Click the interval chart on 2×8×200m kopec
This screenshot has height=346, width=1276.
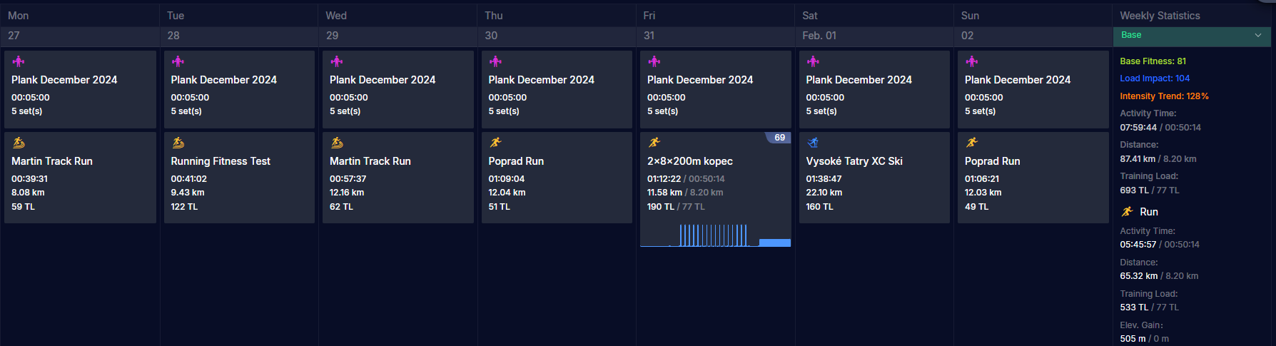[x=715, y=235]
